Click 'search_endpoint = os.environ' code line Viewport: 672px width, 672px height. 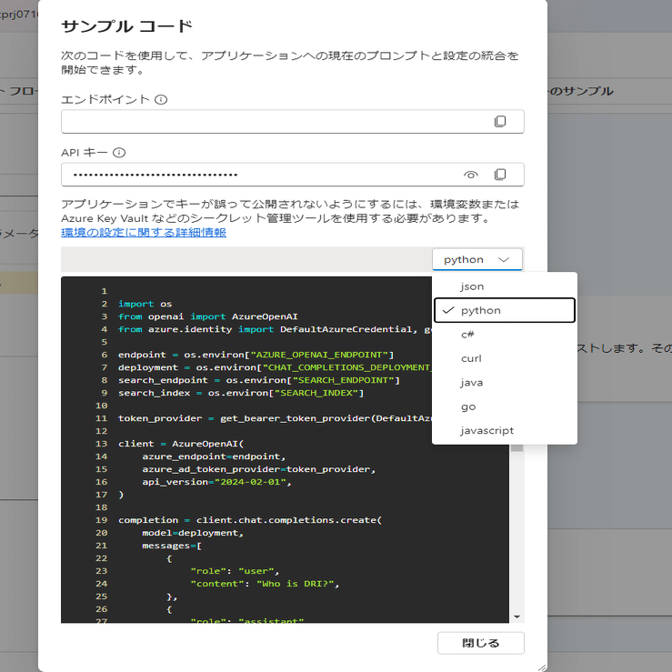(x=259, y=380)
